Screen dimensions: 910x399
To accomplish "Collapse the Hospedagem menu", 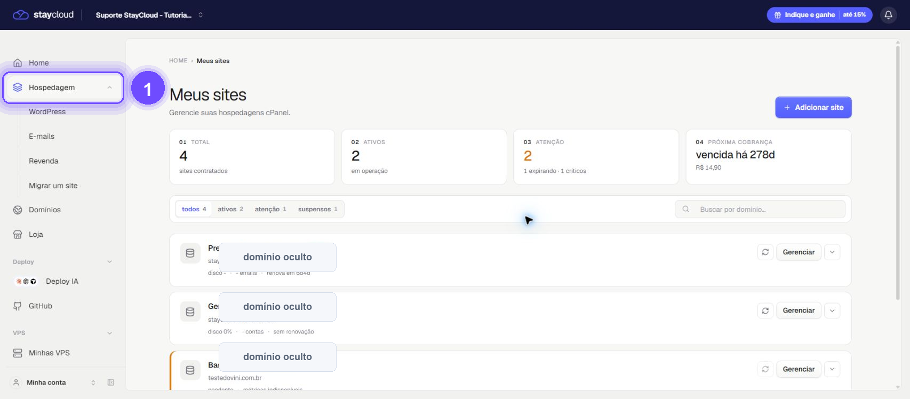I will coord(109,87).
